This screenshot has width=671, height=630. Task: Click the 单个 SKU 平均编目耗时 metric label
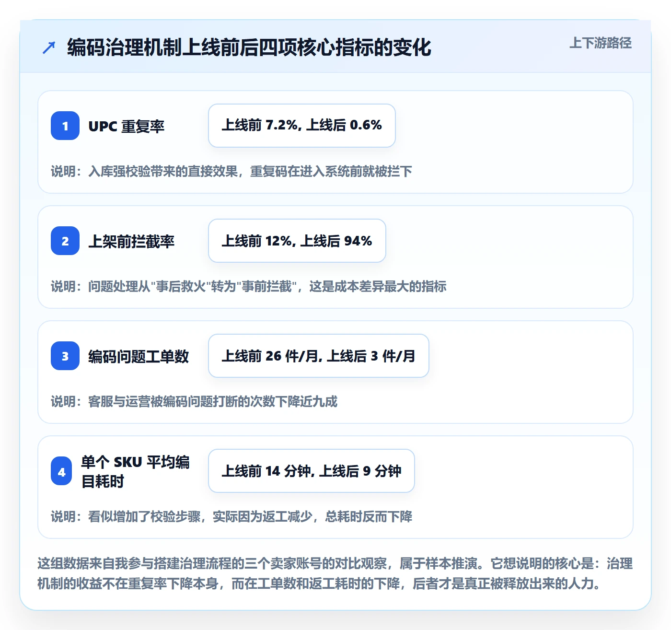(x=135, y=471)
